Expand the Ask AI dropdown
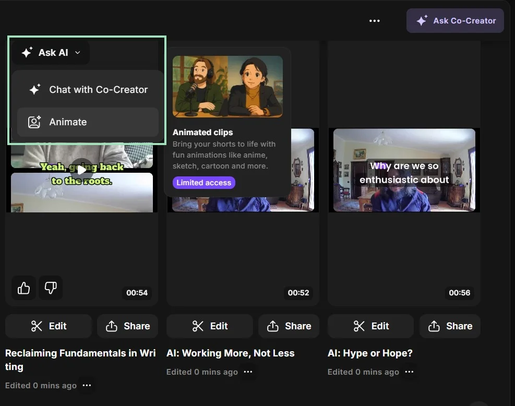Image resolution: width=515 pixels, height=406 pixels. tap(51, 53)
